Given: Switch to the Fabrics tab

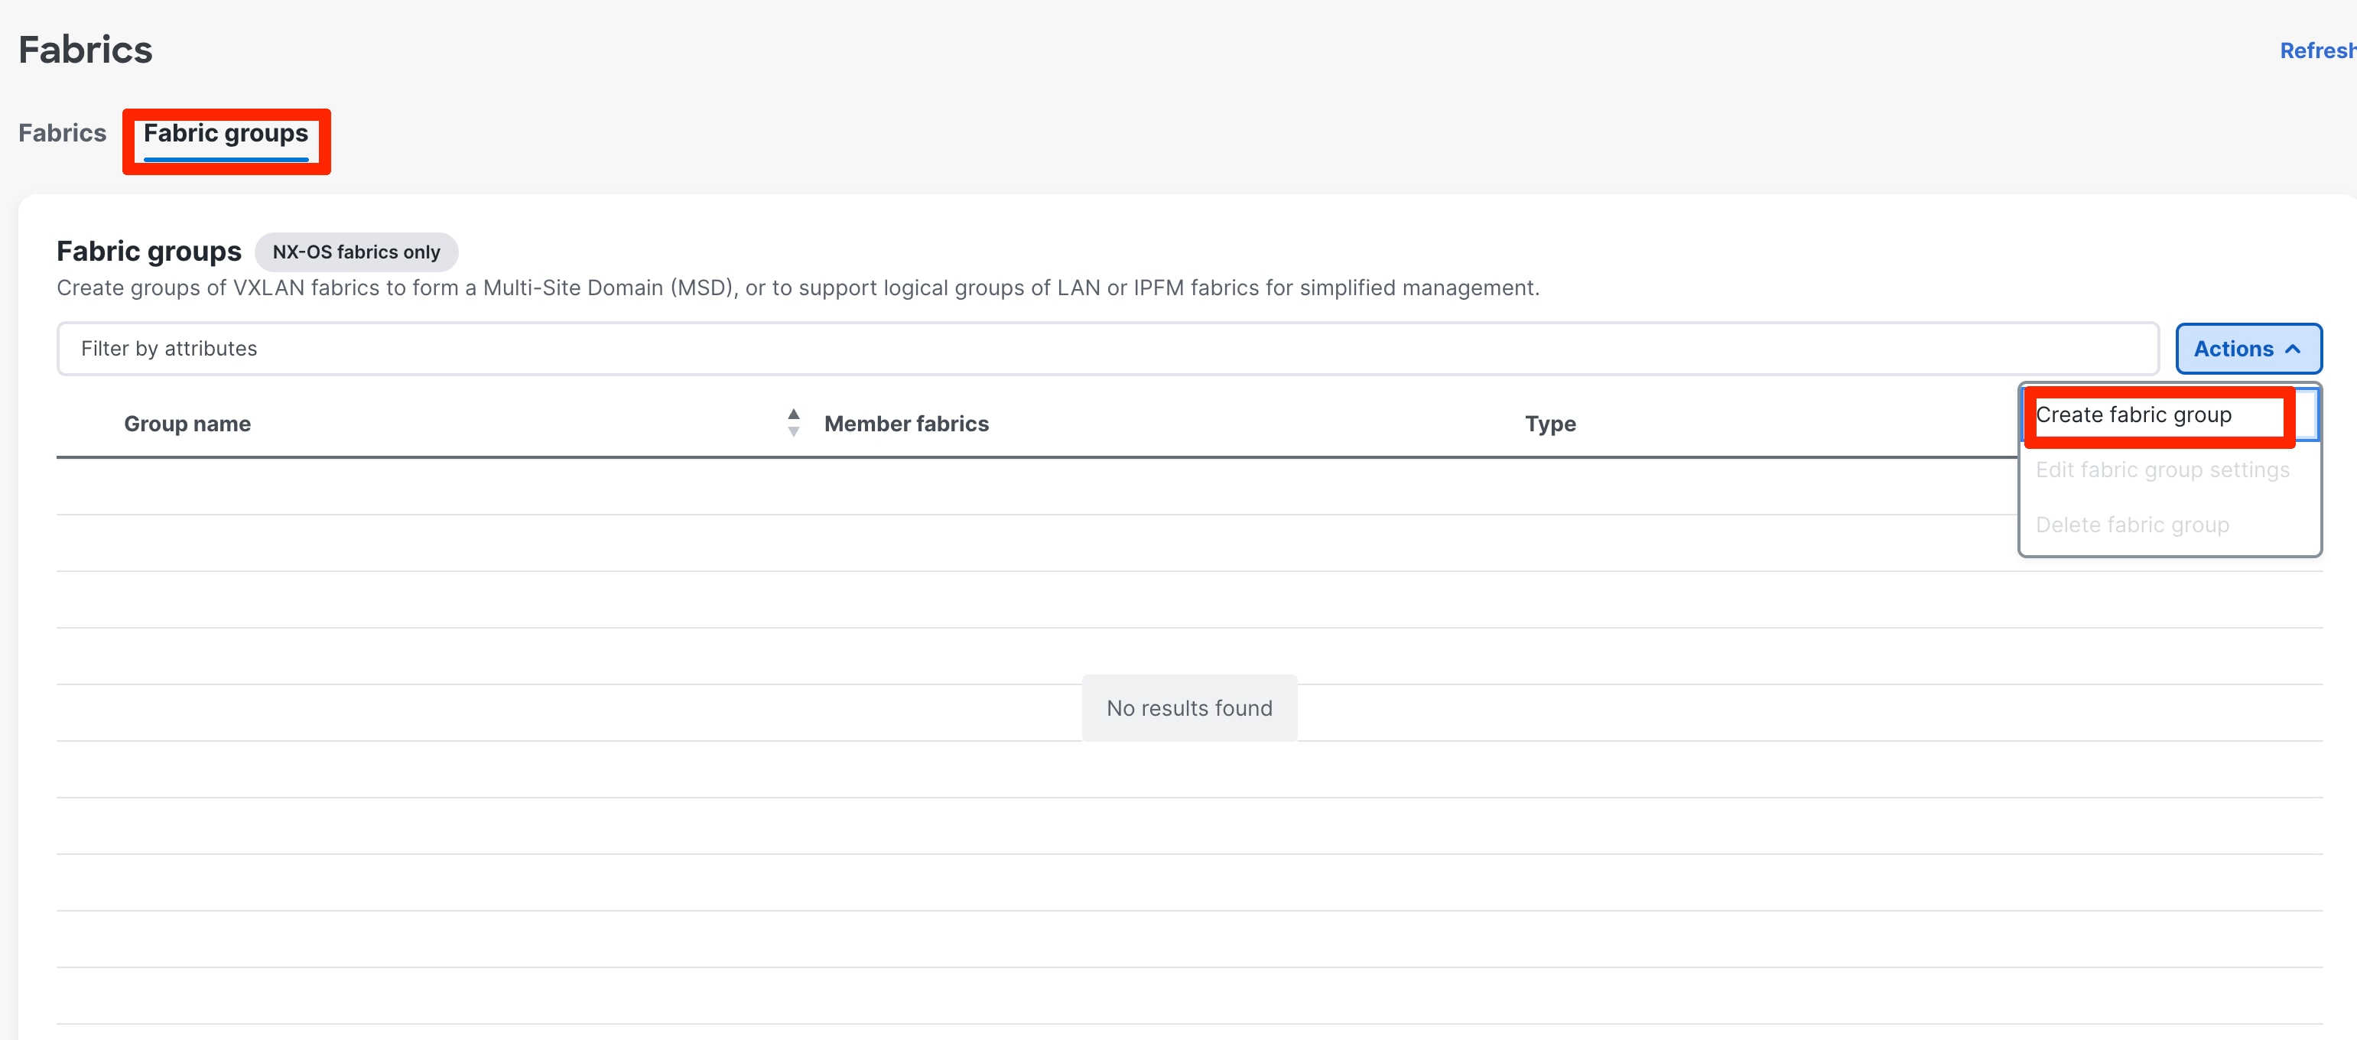Looking at the screenshot, I should [62, 134].
